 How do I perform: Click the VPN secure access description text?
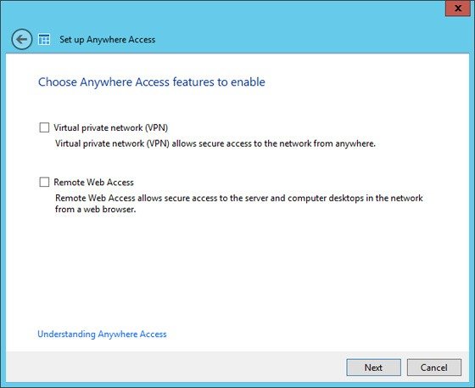(x=215, y=143)
